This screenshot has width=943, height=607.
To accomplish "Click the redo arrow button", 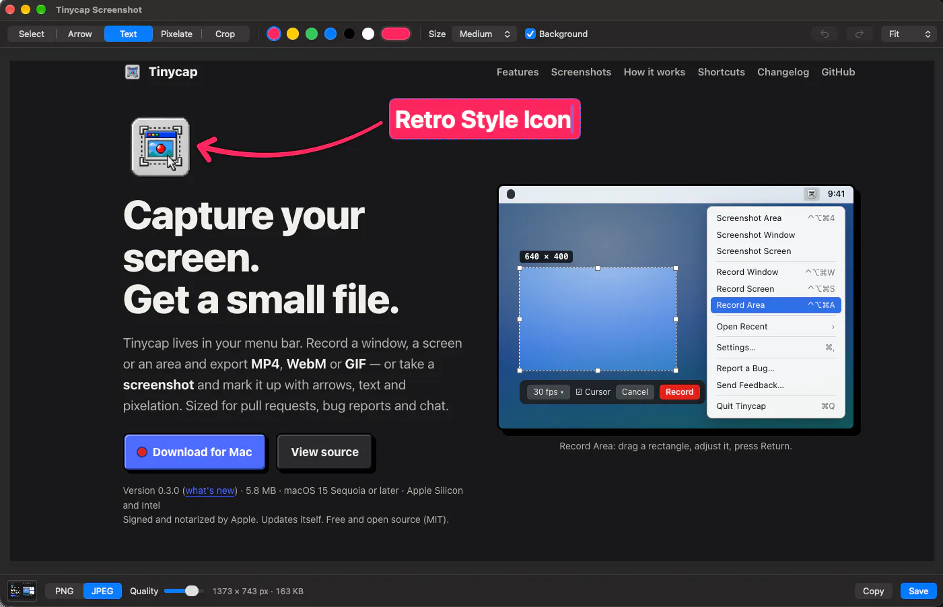I will tap(860, 34).
